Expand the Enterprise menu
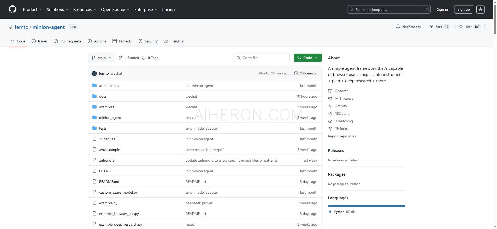497x229 pixels. 146,9
